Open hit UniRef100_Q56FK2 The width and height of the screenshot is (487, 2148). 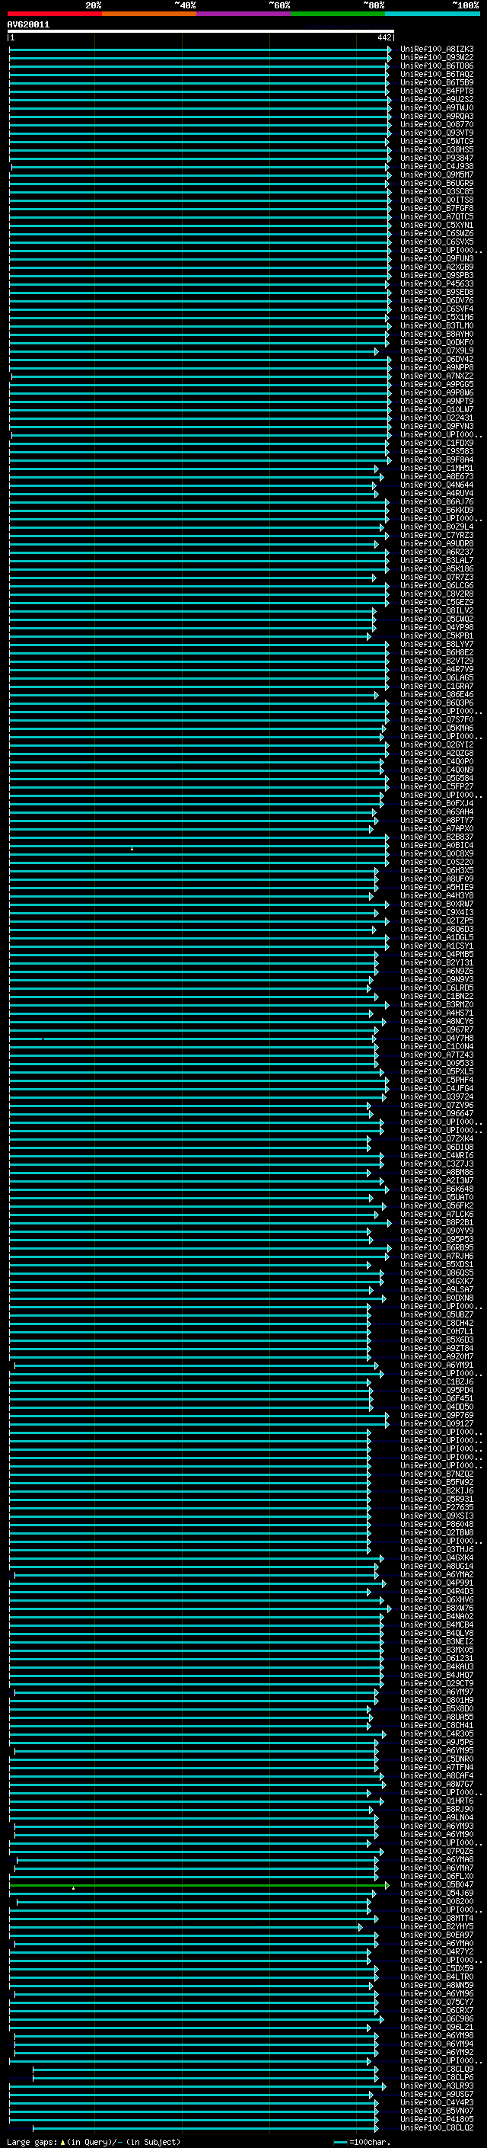437,1206
